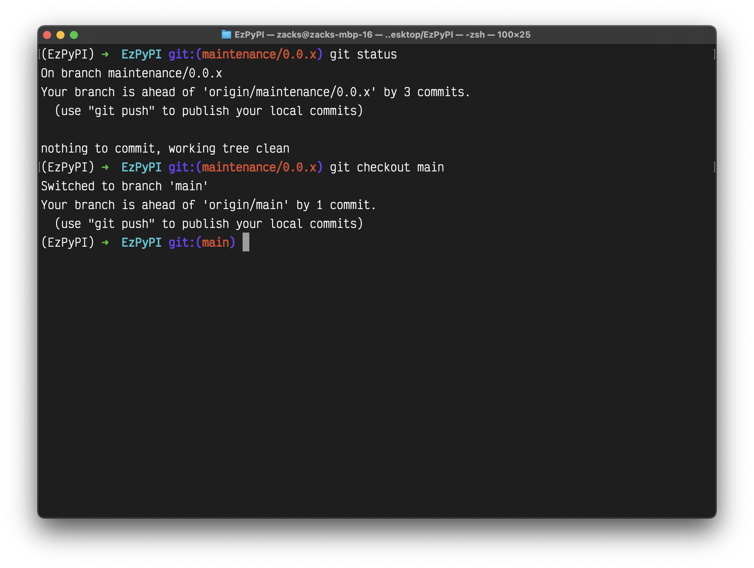Screen dimensions: 754x568
Task: Click the red 'maintenance/0.0.x' in first prompt
Action: [259, 54]
